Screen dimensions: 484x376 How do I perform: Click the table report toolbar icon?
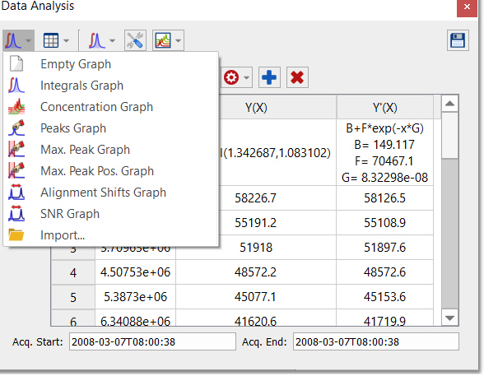pyautogui.click(x=51, y=40)
